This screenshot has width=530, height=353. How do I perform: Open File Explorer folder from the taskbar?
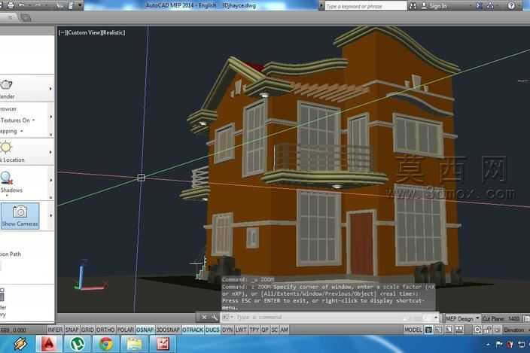[135, 344]
